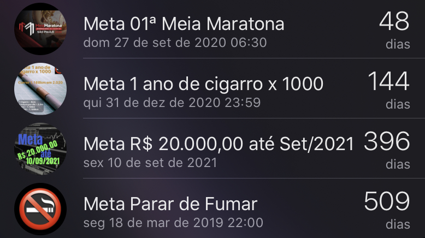Click the no-smoking sign icon

point(40,209)
